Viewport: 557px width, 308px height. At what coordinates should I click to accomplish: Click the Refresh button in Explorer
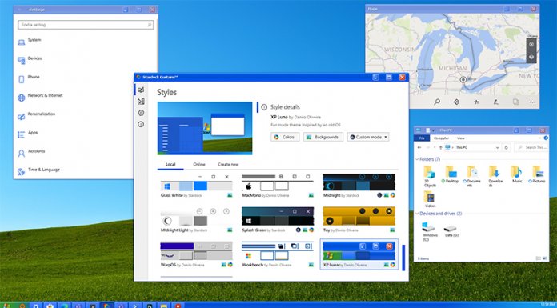[x=507, y=147]
